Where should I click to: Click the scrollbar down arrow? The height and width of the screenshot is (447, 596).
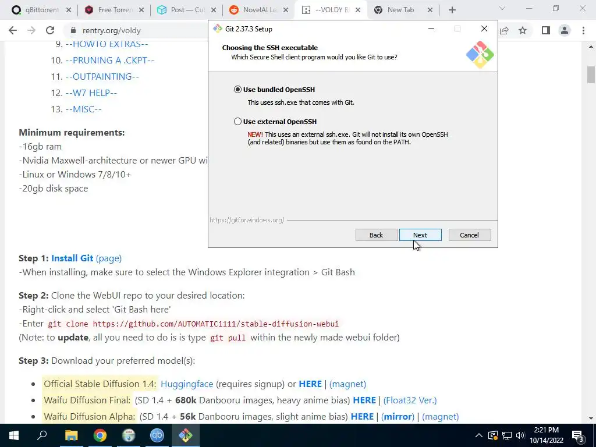click(x=591, y=418)
